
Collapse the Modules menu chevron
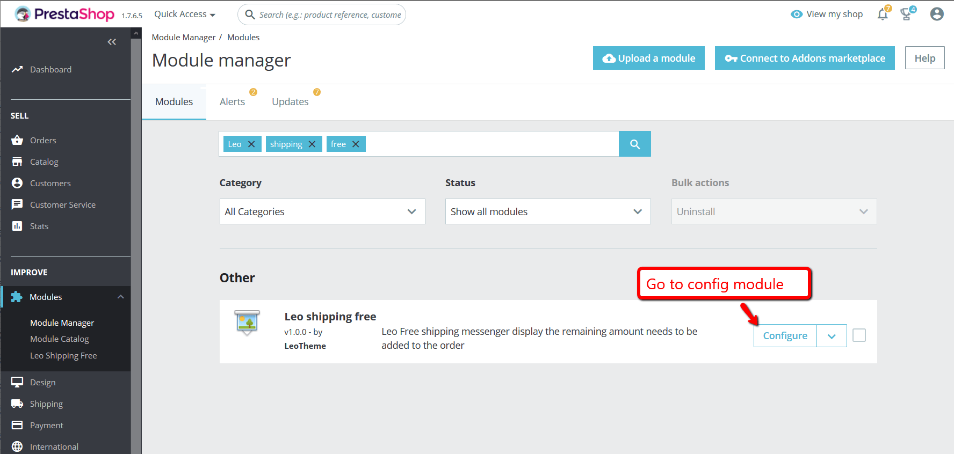coord(121,297)
